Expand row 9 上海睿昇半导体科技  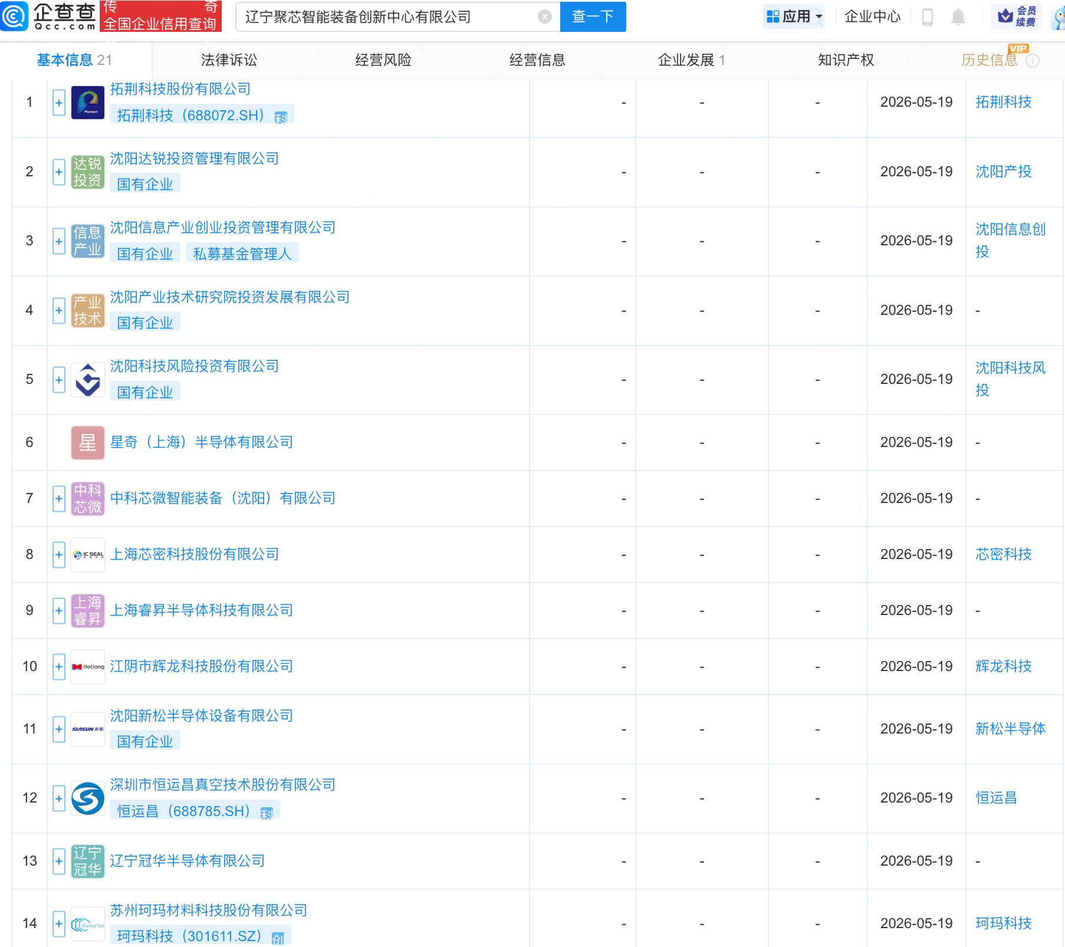click(59, 611)
